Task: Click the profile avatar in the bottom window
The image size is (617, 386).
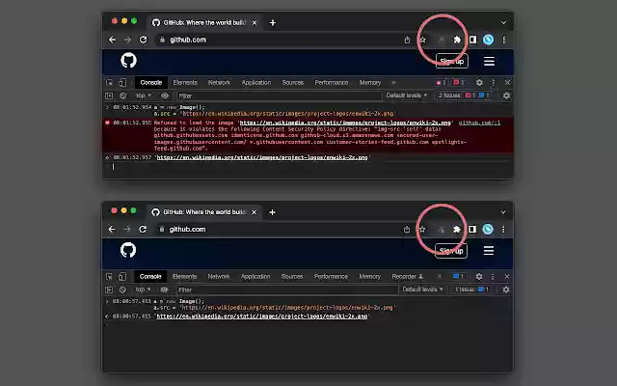Action: tap(488, 230)
